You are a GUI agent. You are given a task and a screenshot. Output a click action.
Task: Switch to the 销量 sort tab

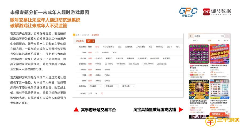coord(209,41)
